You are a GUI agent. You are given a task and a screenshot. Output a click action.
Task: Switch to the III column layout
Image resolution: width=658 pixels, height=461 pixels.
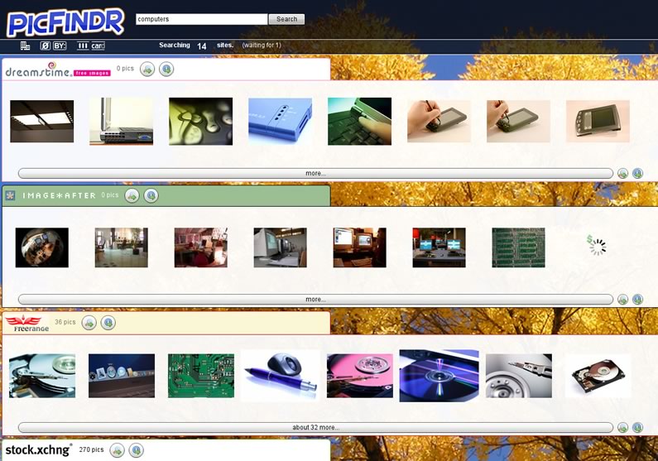click(83, 46)
